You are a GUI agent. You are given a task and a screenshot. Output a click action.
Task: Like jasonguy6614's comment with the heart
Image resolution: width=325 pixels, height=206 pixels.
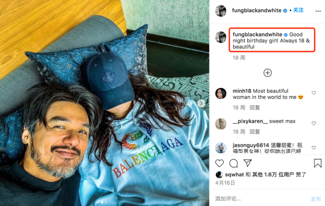(314, 148)
